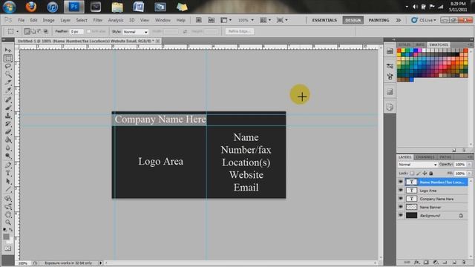Open the Image menu
The height and width of the screenshot is (267, 475).
[48, 20]
